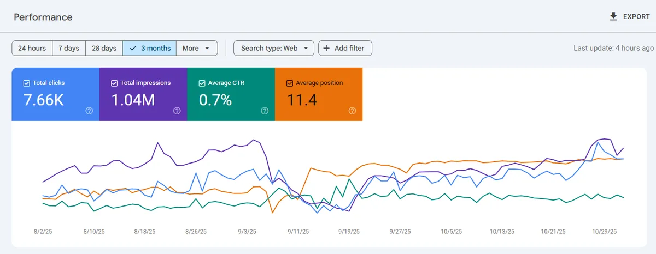Click the 9/27/25 axis date label
Image resolution: width=656 pixels, height=254 pixels.
pyautogui.click(x=400, y=232)
